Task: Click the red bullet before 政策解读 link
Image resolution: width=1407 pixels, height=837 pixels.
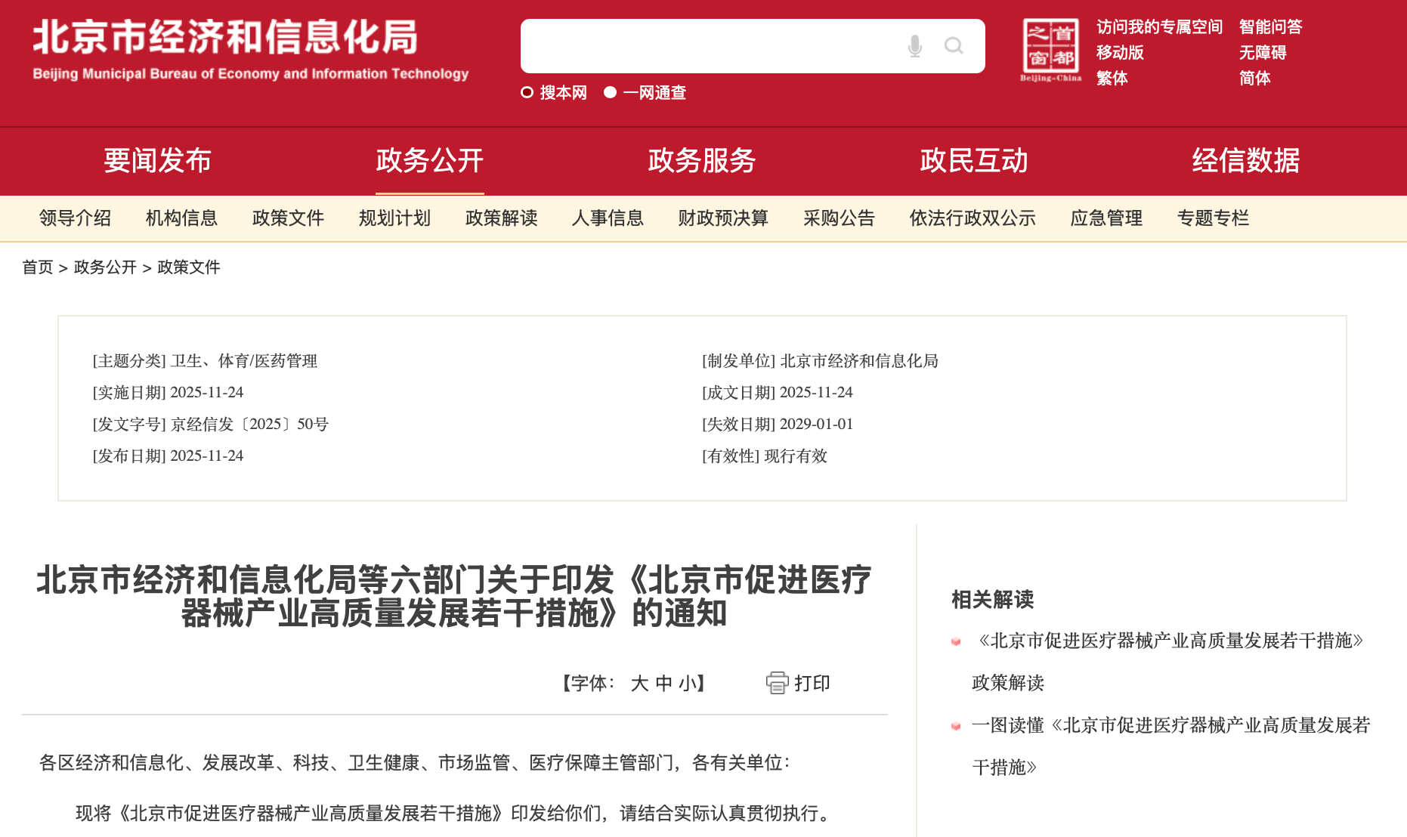Action: click(x=955, y=641)
